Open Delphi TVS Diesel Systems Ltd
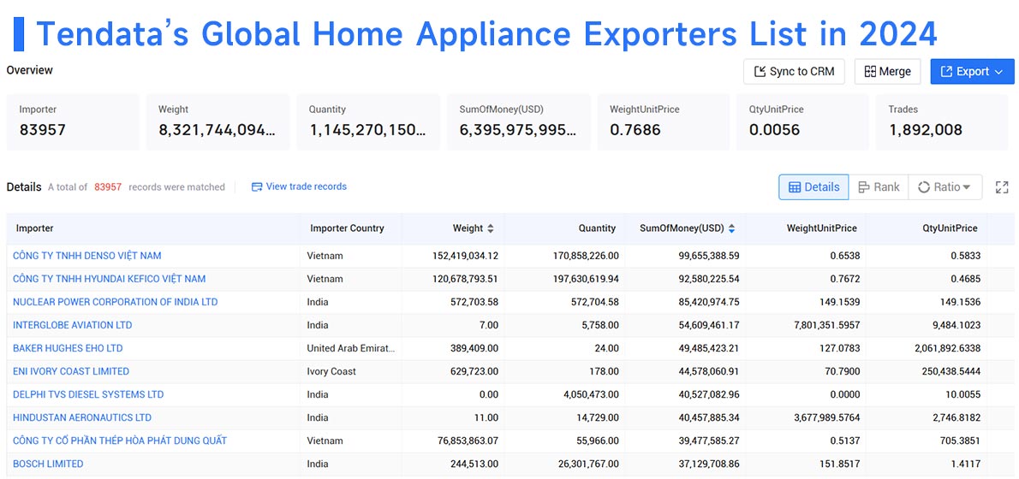The height and width of the screenshot is (479, 1019). (88, 394)
